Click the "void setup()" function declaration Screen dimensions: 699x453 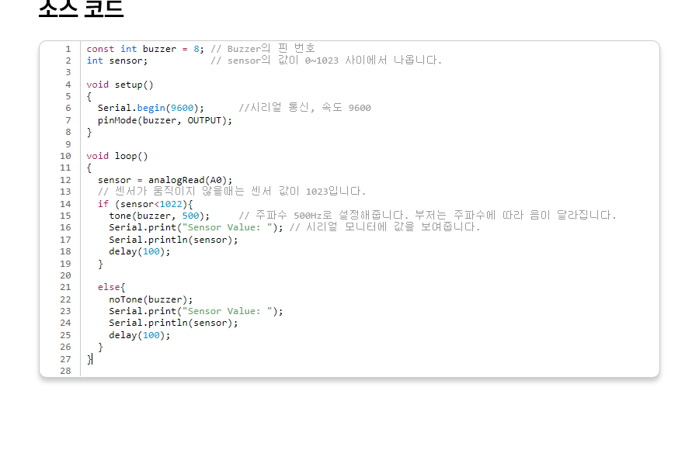click(x=120, y=85)
